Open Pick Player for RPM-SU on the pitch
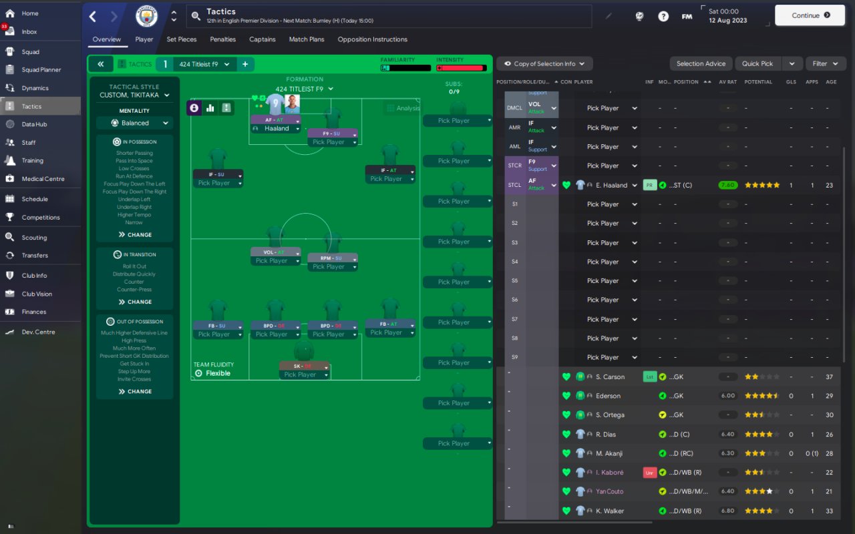Image resolution: width=855 pixels, height=534 pixels. (x=333, y=266)
